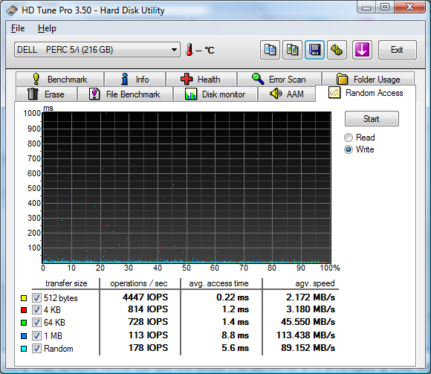Toggle the 64 KB transfer size checkbox

click(x=36, y=322)
